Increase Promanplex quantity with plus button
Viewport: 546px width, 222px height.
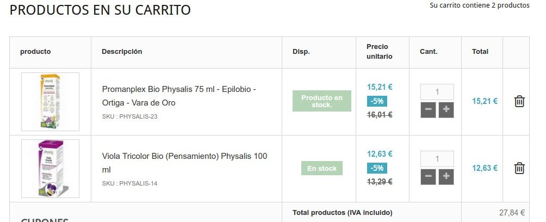coord(446,110)
